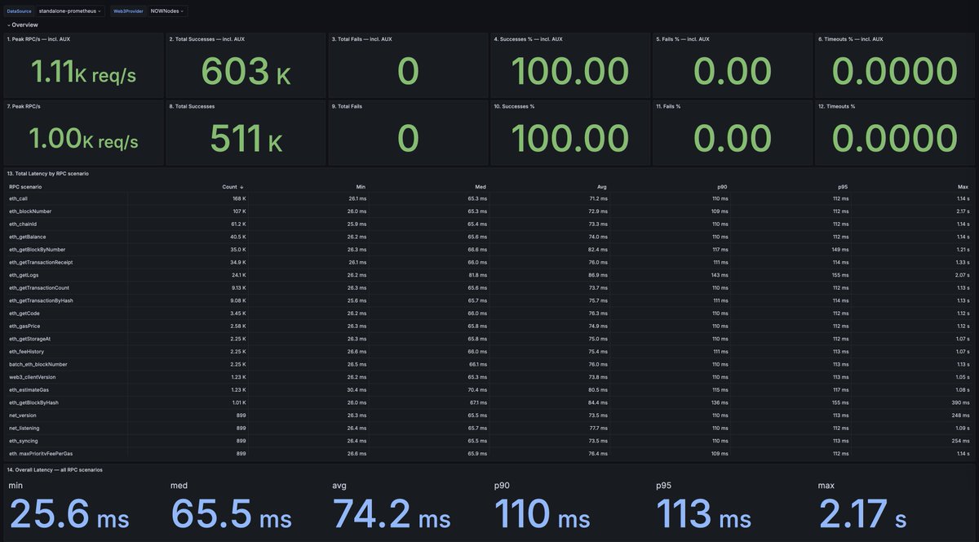Open panel title '3. Total Fails — incl. AUX'

point(361,39)
